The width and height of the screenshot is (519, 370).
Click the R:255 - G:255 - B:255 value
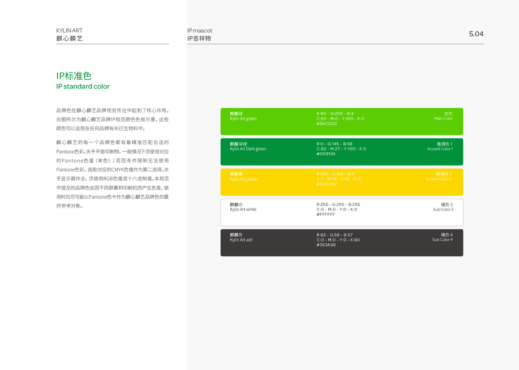[x=338, y=204]
